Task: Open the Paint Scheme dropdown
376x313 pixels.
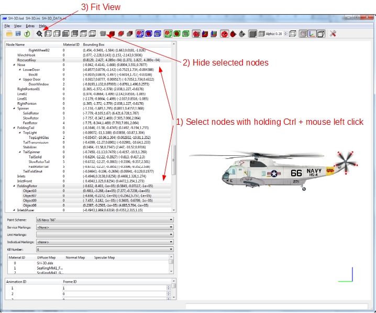Action: 105,220
